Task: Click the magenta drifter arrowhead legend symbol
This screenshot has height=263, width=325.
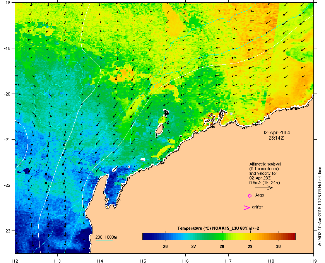Action: tap(247, 207)
